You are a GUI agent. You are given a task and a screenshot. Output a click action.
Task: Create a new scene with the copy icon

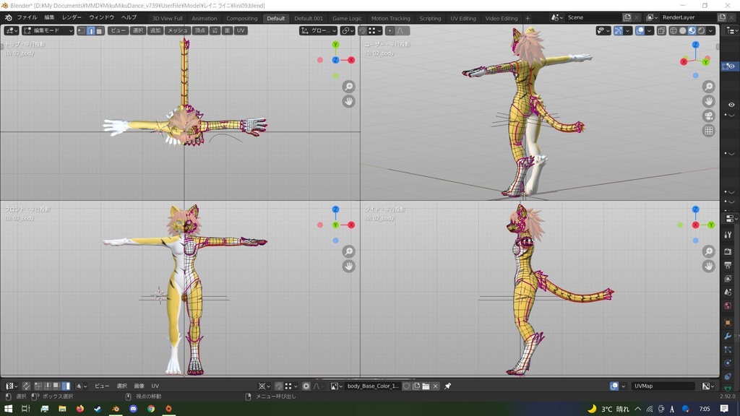click(627, 17)
